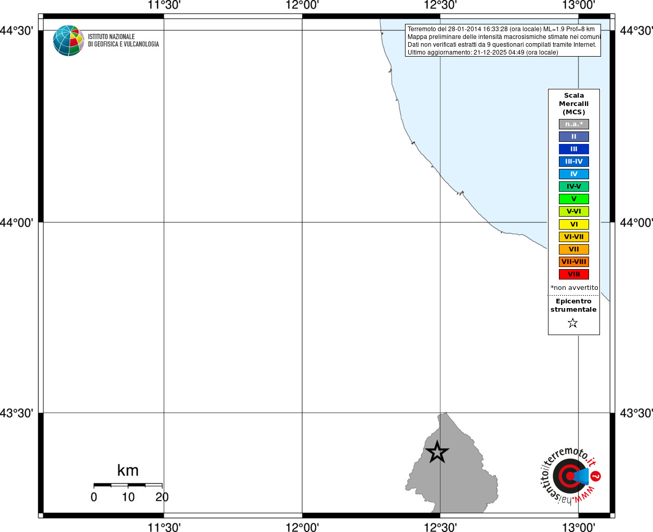Click the epicenter star on the map
Screen dimensions: 653x532
[x=437, y=452]
